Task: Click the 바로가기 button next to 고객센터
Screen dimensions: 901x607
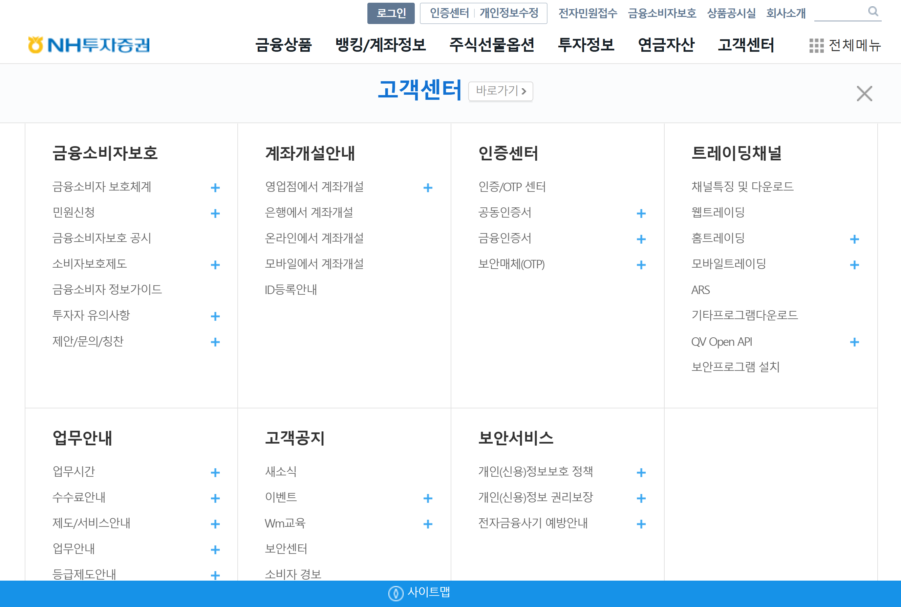Action: click(x=500, y=91)
